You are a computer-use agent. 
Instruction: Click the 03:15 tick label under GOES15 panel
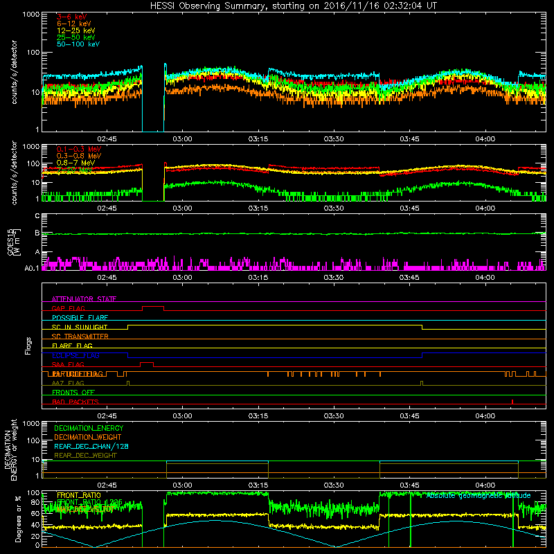pos(258,278)
